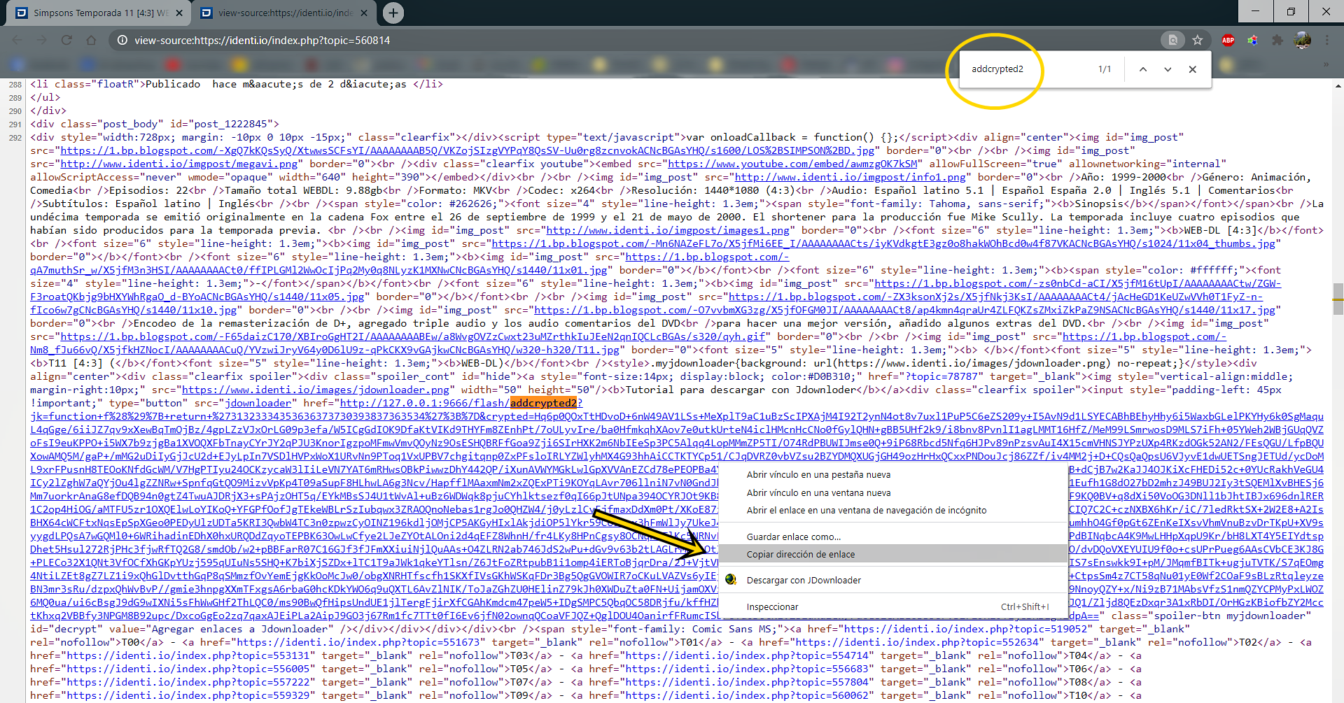The width and height of the screenshot is (1344, 703).
Task: Click line number 291
Action: pos(15,125)
